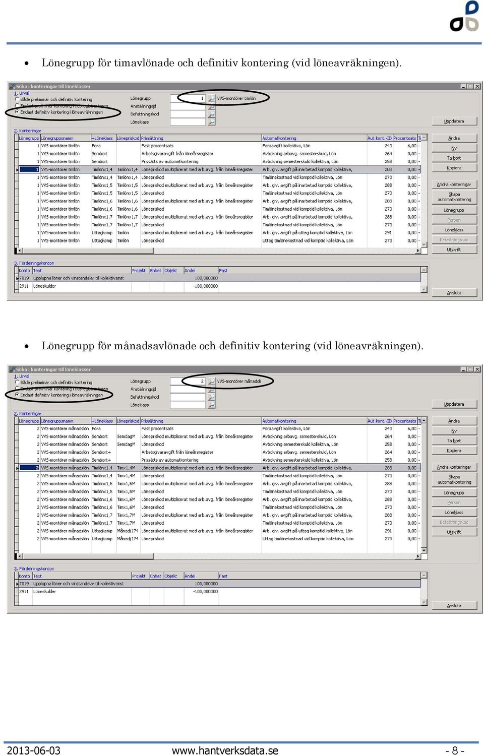Select 'Foraavgift kollektiva, Lön' cell in timlön window
484x755 pixels.
coord(314,146)
